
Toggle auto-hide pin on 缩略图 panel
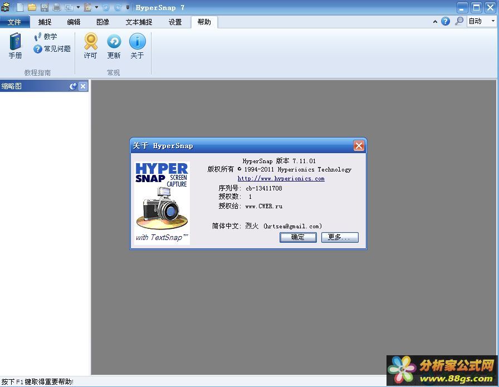coord(74,86)
